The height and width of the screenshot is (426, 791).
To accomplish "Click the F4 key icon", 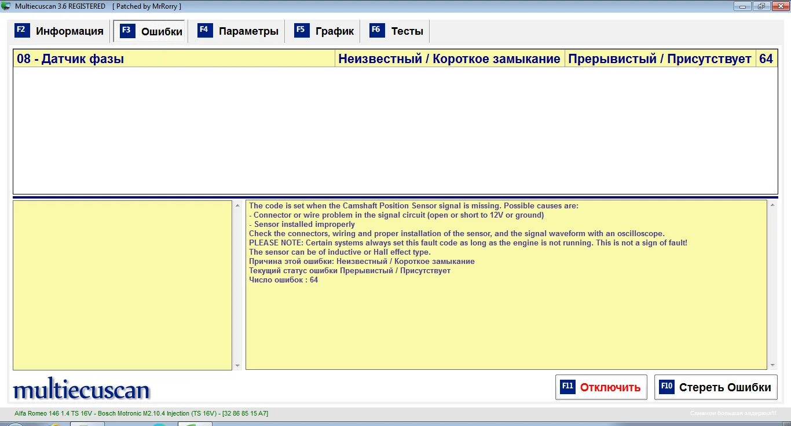I will pos(205,30).
